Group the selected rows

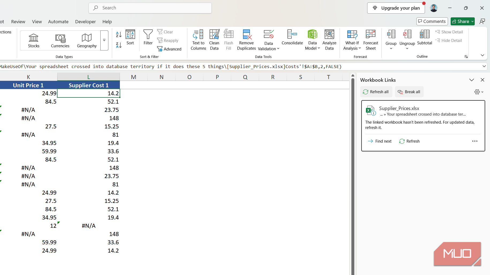click(391, 37)
